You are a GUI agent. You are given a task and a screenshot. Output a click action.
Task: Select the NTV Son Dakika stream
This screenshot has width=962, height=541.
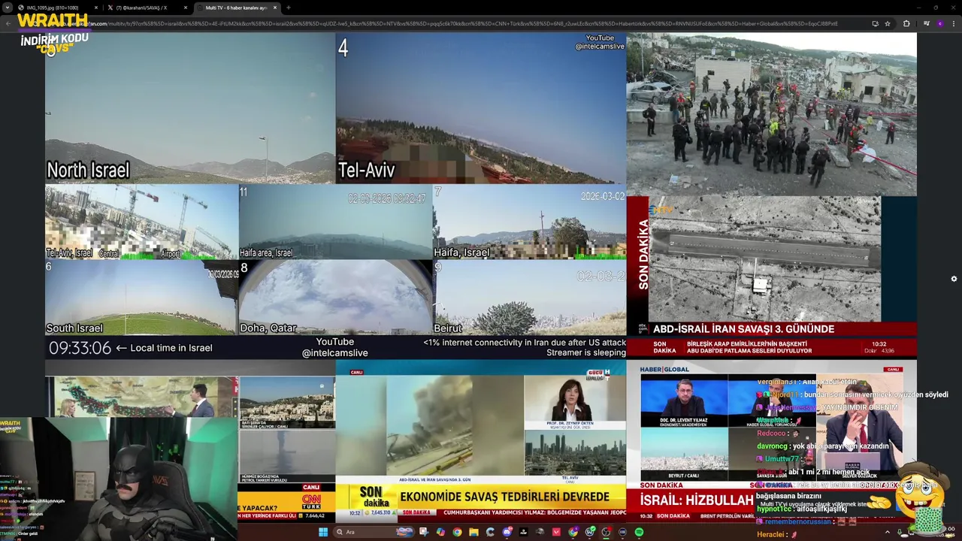[772, 277]
